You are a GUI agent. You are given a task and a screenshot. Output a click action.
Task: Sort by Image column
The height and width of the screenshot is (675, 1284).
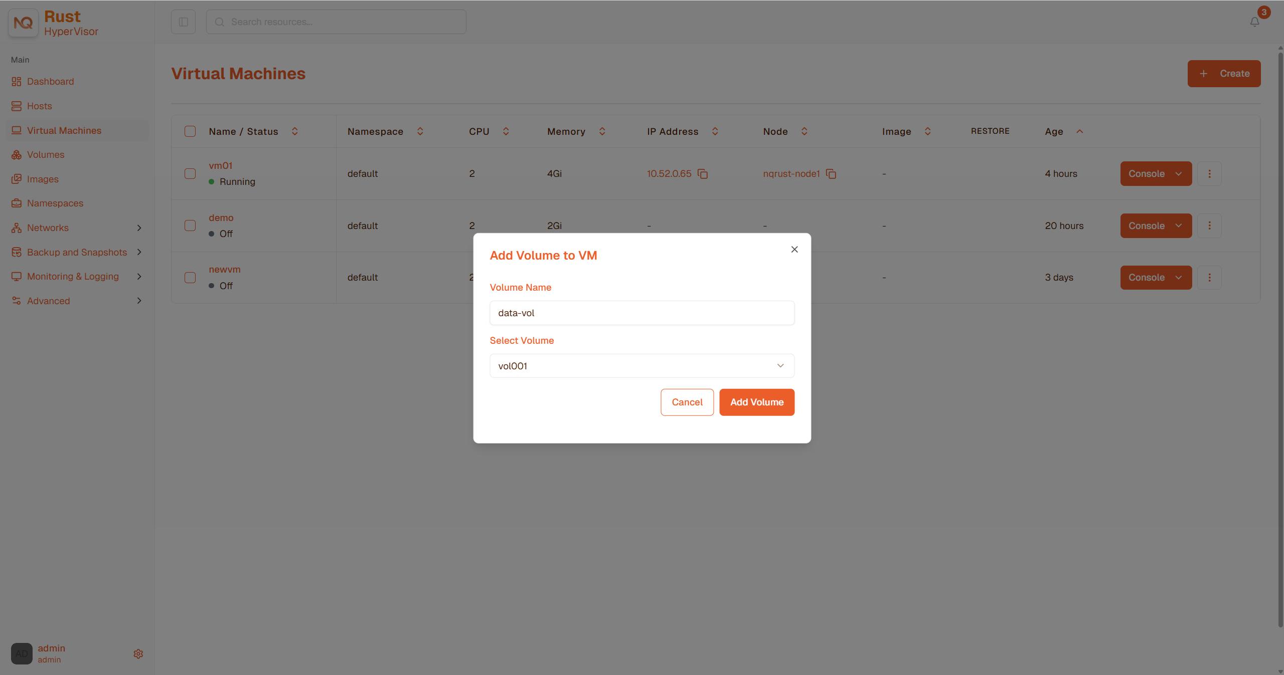tap(928, 131)
